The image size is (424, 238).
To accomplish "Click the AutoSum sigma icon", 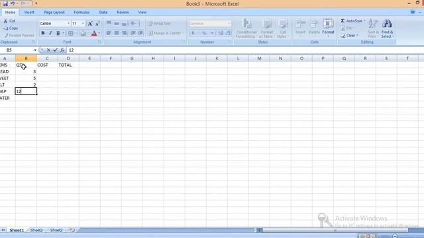I will tap(343, 20).
